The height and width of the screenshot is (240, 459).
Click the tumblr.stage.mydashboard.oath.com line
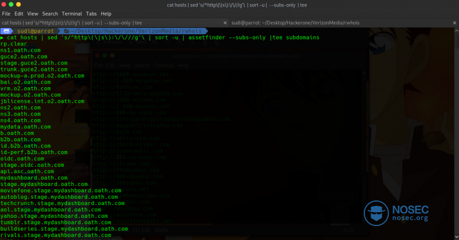pos(56,223)
